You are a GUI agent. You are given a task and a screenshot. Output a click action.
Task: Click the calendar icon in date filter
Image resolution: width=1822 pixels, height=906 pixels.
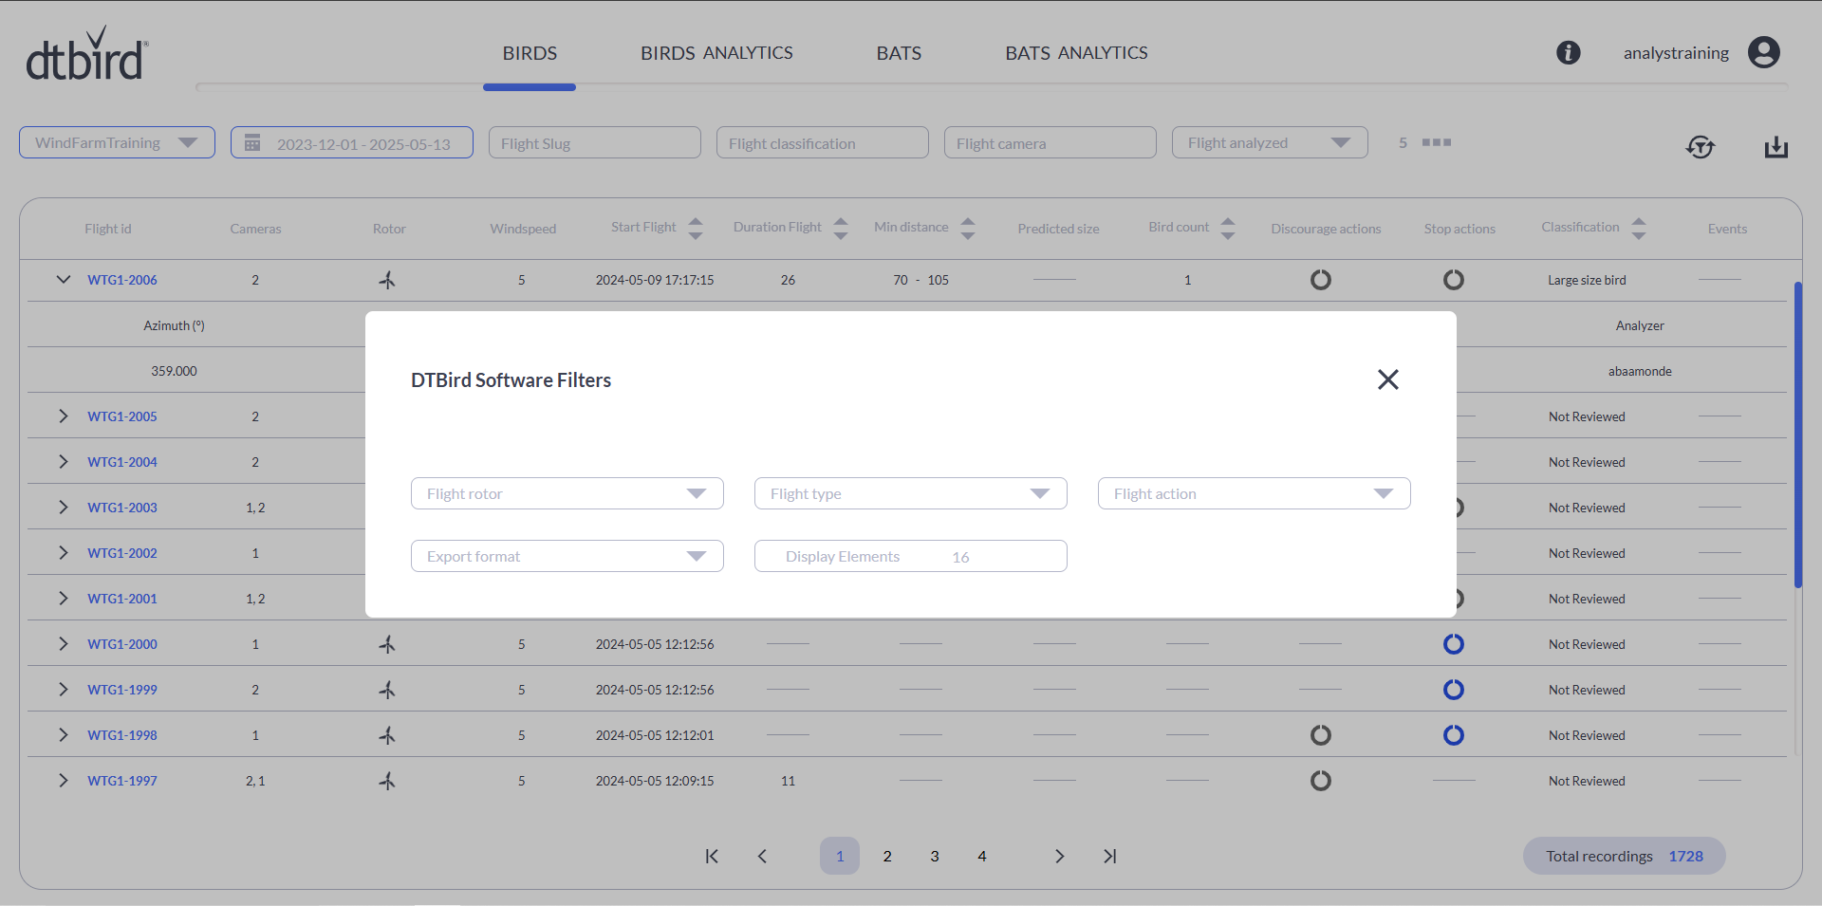252,143
